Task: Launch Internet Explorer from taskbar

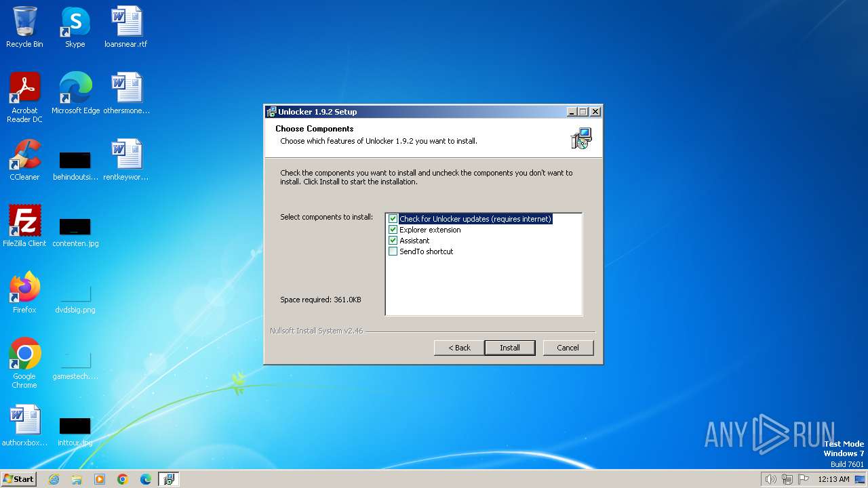Action: pos(54,479)
